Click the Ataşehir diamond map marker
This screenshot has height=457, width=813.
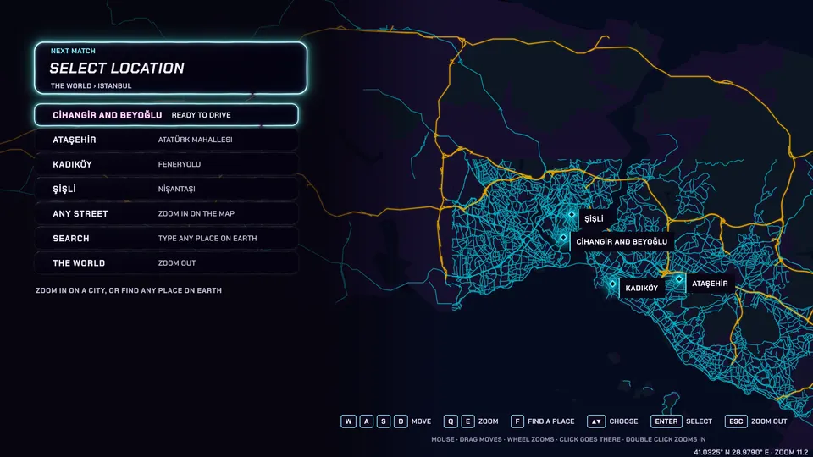(678, 279)
